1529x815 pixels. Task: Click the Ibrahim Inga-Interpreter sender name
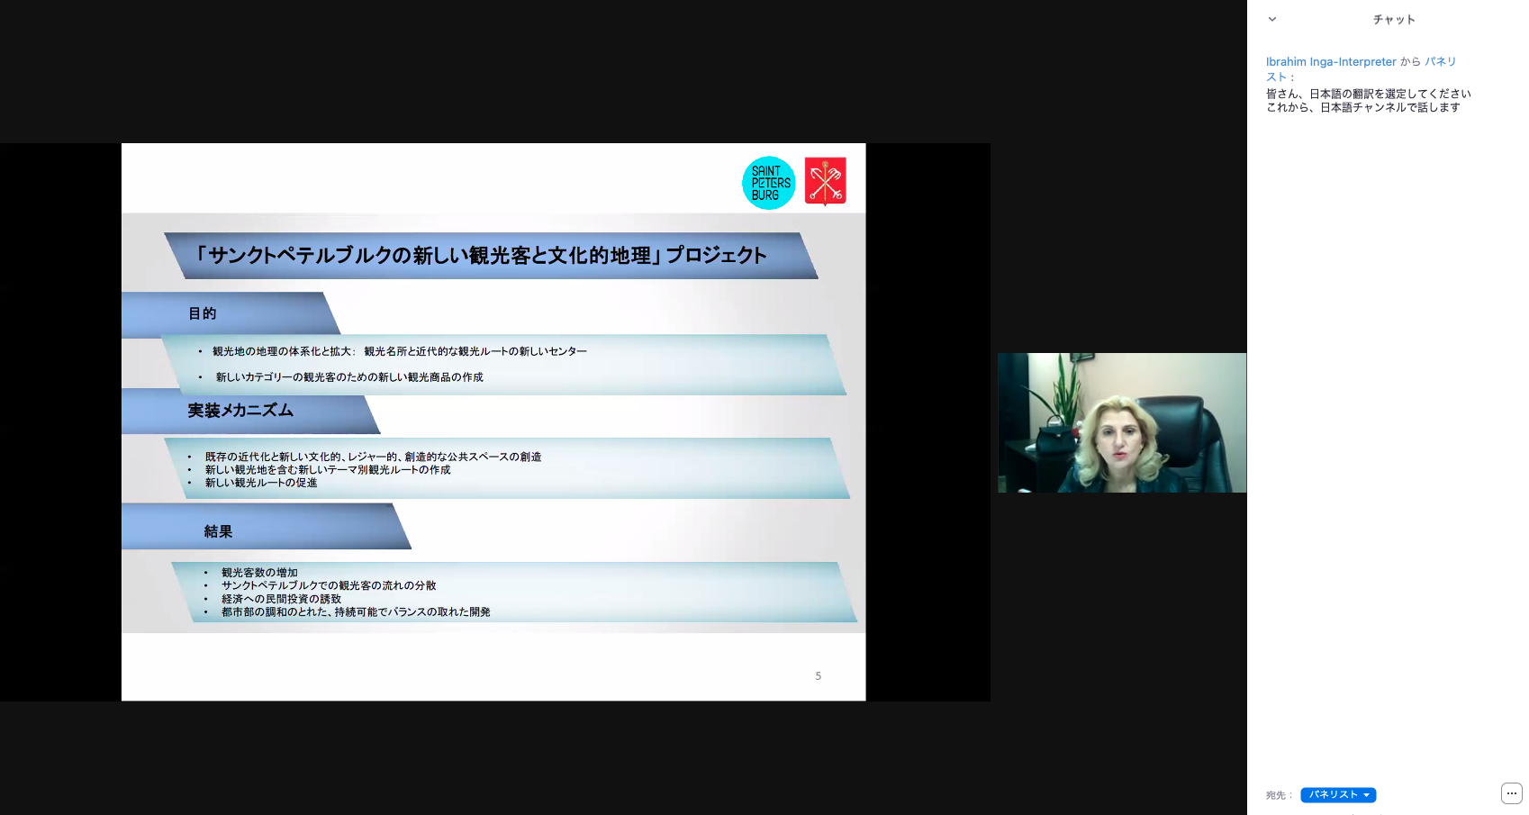pos(1330,62)
